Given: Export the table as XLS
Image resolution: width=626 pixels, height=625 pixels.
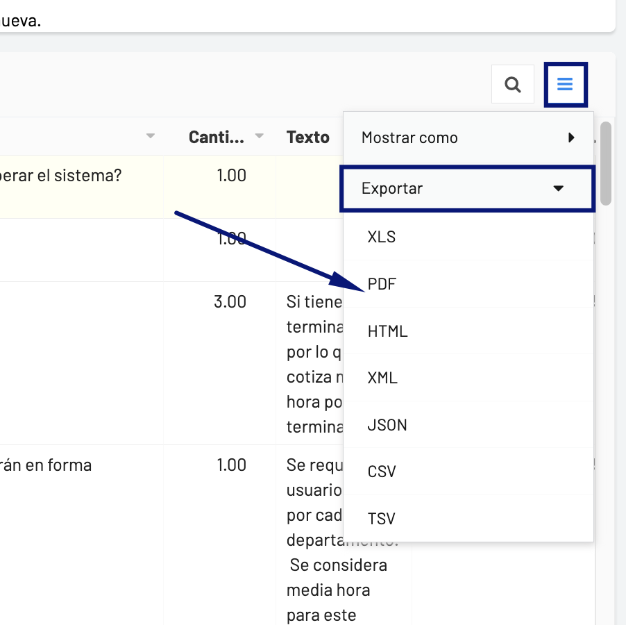Looking at the screenshot, I should point(382,237).
